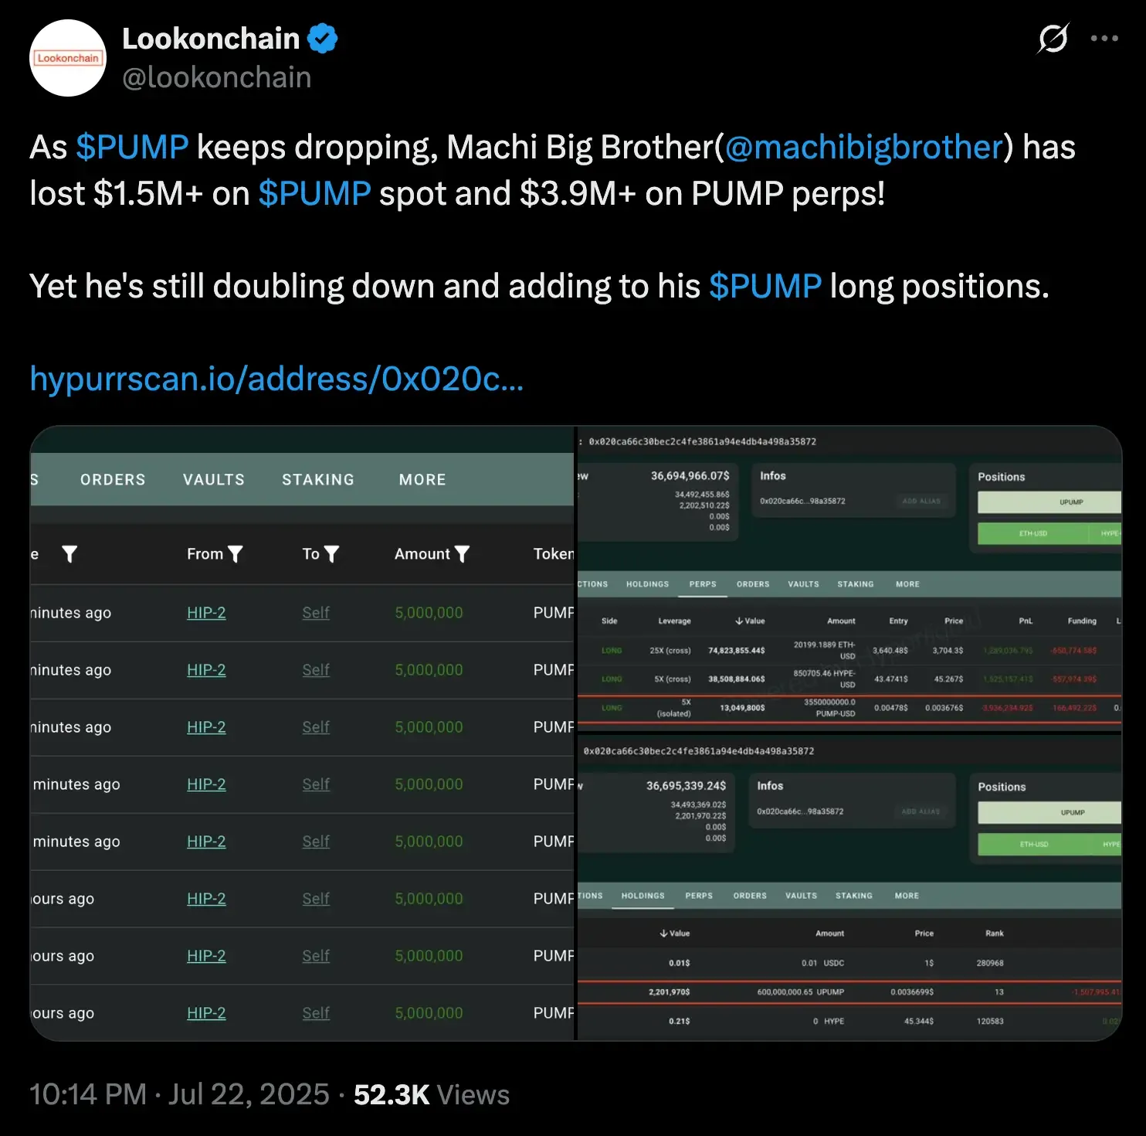1146x1136 pixels.
Task: Sort by the Value column arrow in perps table
Action: [x=739, y=621]
